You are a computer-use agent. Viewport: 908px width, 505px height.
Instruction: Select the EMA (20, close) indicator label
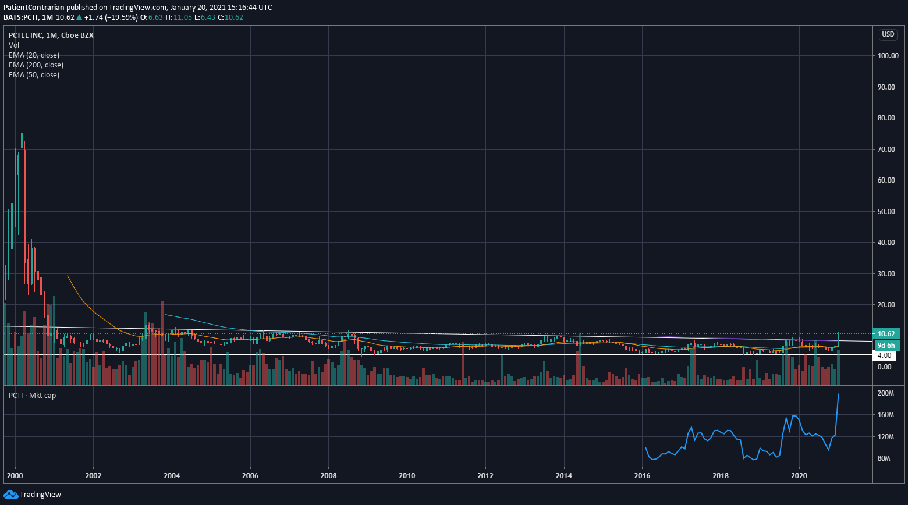point(34,55)
